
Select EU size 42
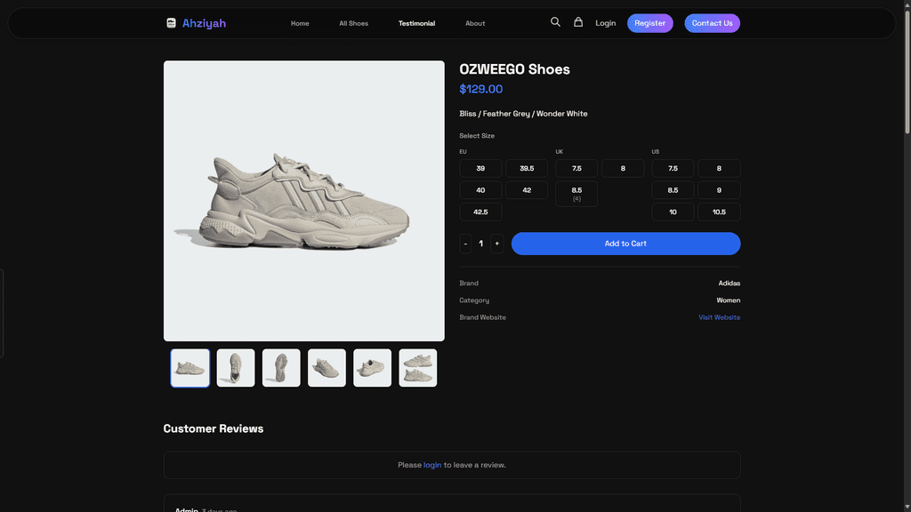[527, 190]
